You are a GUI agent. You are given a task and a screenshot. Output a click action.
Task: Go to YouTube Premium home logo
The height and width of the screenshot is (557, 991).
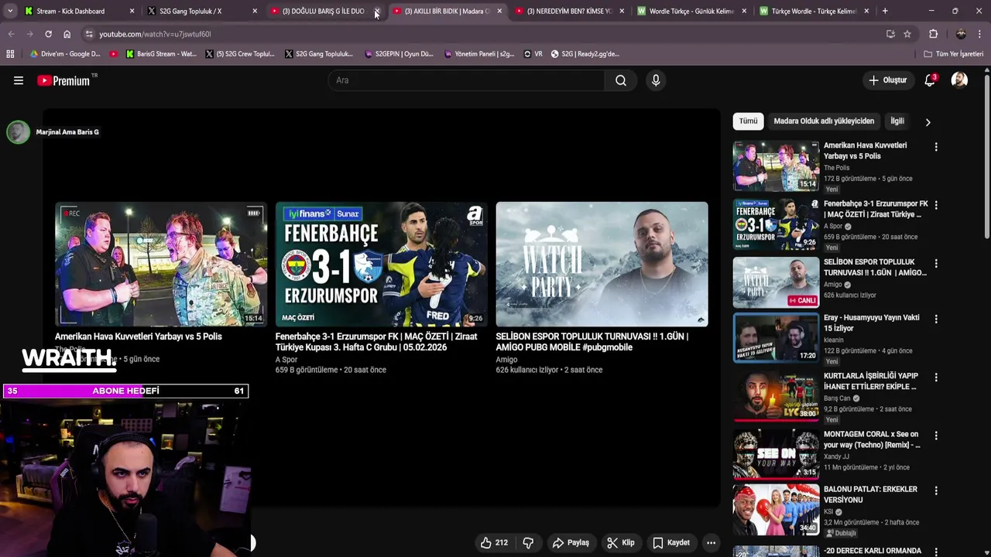[63, 80]
